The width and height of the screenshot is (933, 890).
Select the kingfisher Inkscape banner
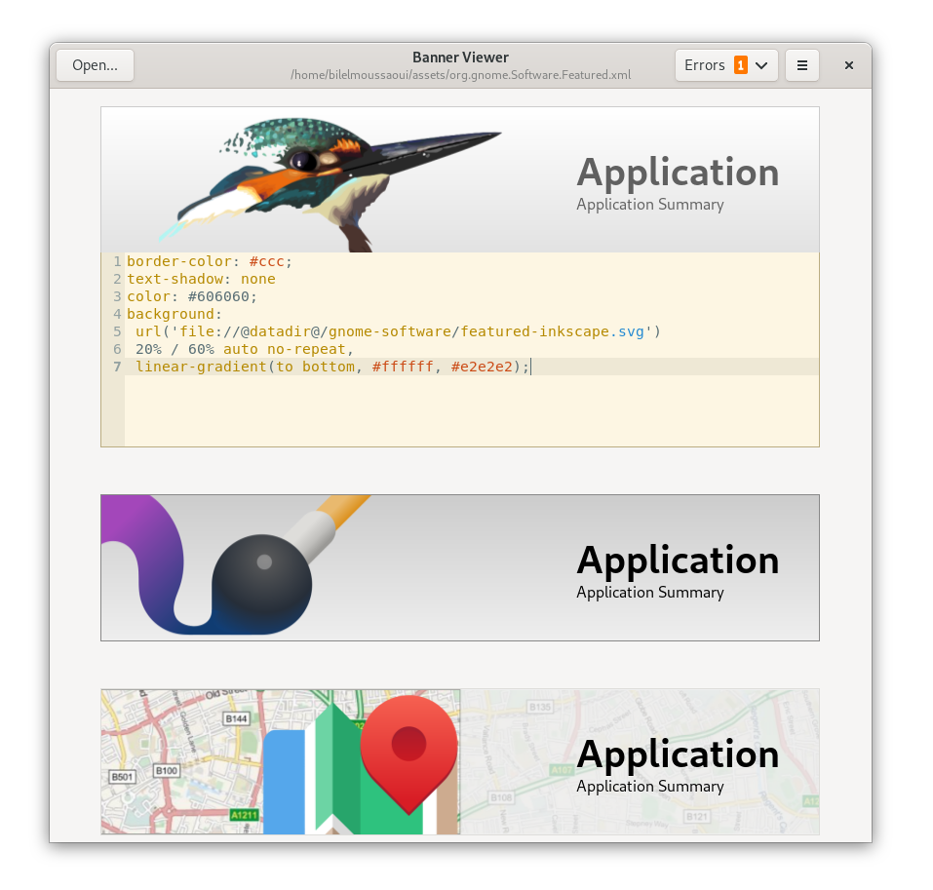coord(460,179)
